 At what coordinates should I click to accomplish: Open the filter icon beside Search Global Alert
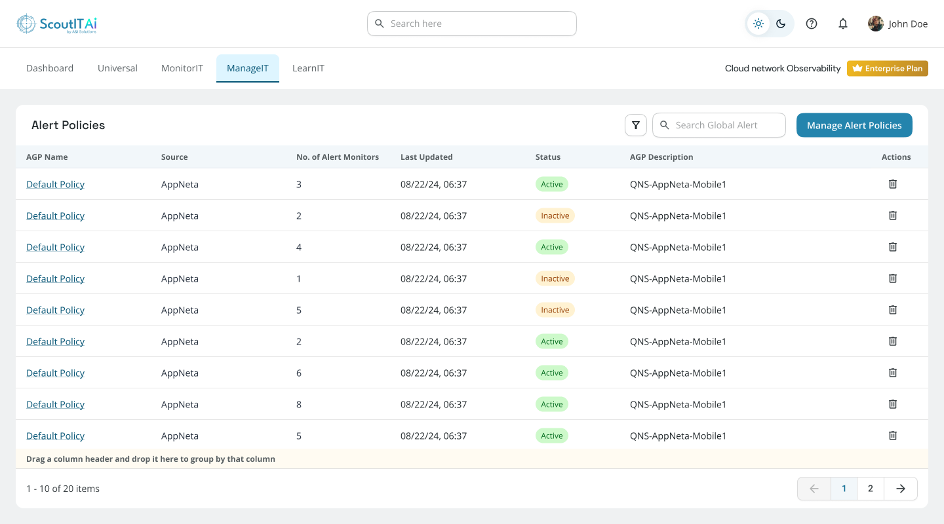click(635, 125)
